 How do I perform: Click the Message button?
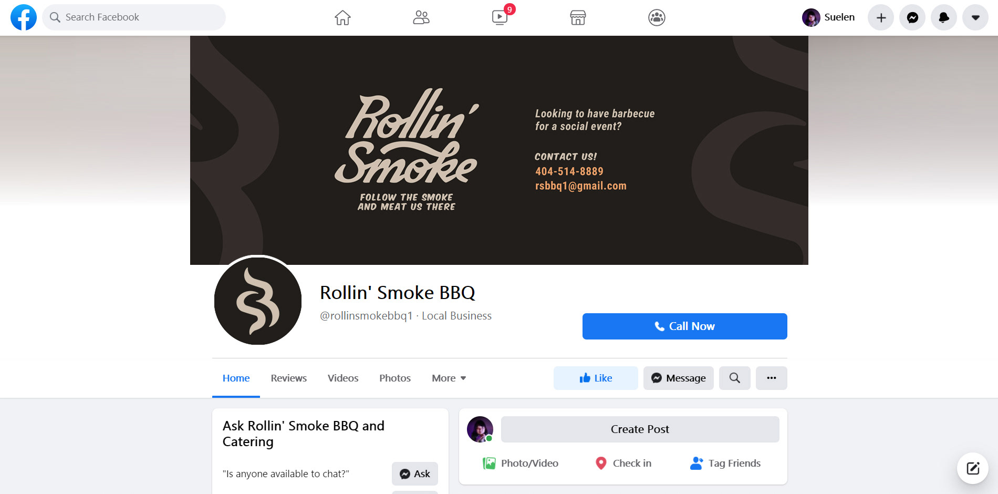[679, 378]
